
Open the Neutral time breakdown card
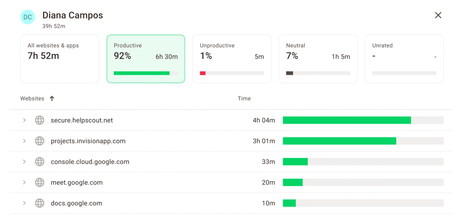pyautogui.click(x=318, y=59)
